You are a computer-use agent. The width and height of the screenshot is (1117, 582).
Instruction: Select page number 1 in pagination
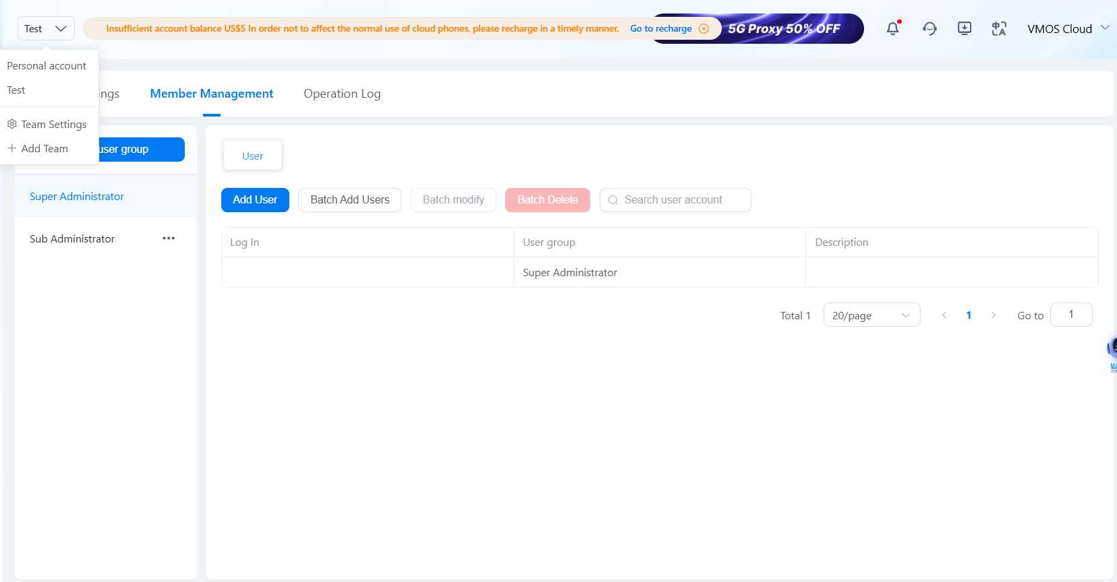point(969,315)
